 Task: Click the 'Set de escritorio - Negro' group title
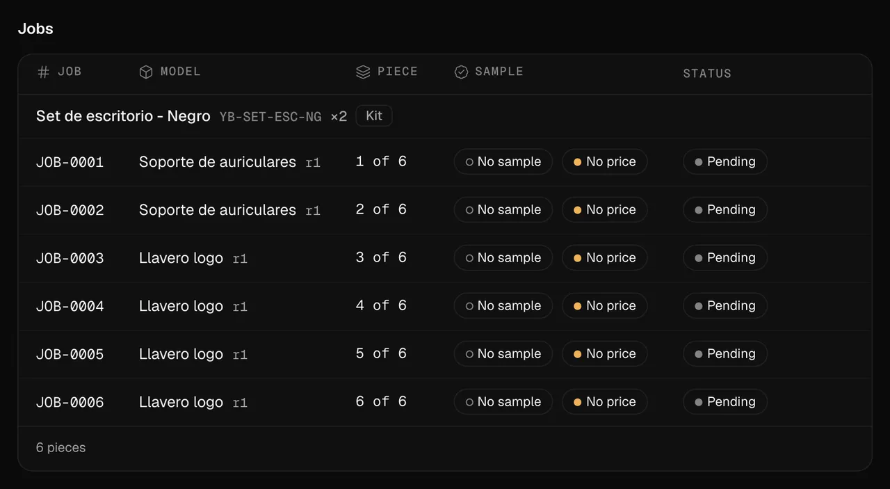123,116
